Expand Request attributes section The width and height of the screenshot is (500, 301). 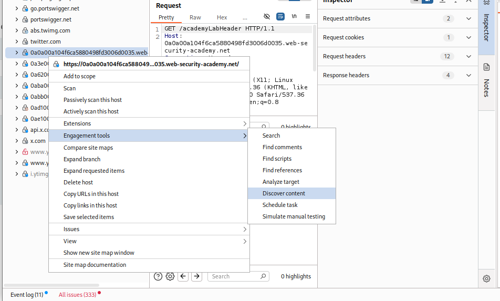tap(469, 18)
